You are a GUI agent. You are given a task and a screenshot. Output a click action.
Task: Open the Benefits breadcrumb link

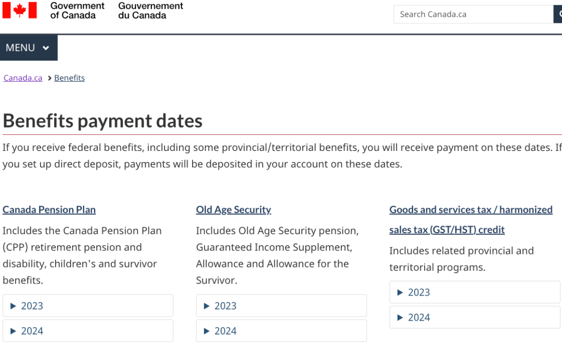pos(69,78)
